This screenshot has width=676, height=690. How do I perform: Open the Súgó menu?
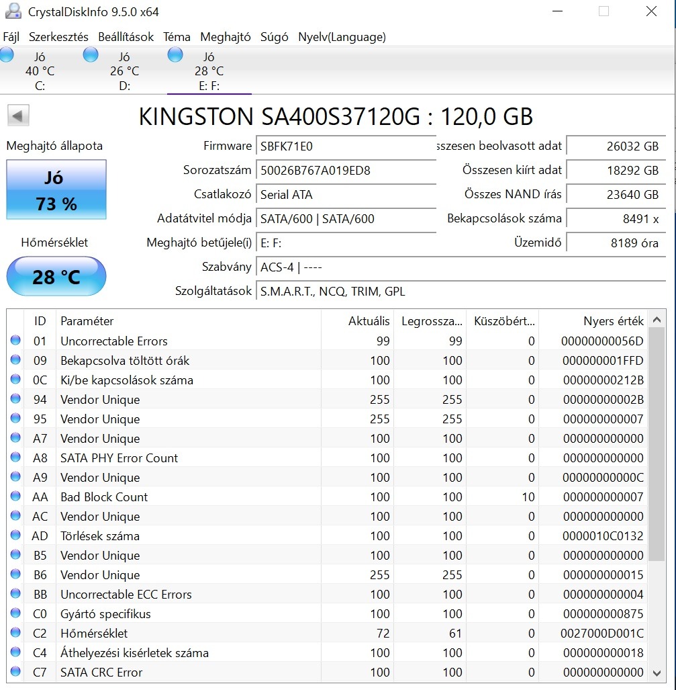pos(275,37)
